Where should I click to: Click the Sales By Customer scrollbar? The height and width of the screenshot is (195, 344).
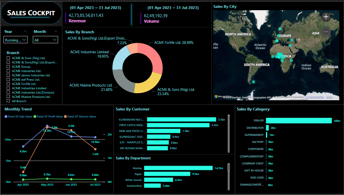228,134
